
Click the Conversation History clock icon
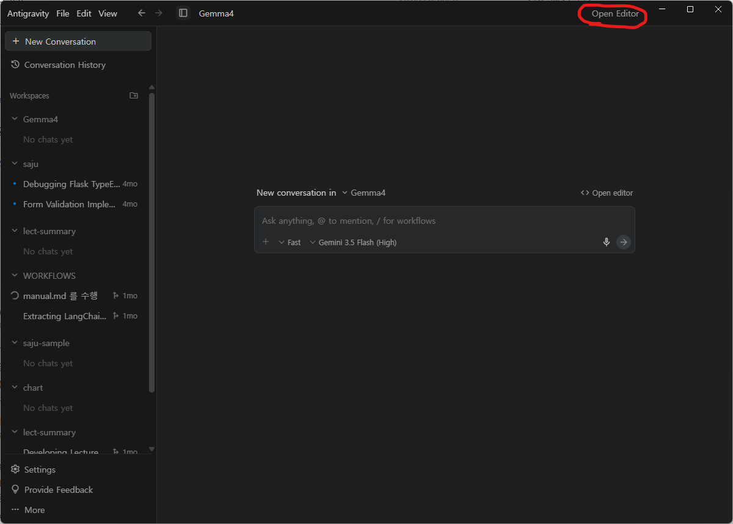pos(15,64)
